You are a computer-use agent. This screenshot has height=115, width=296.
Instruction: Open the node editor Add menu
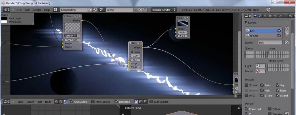[x=40, y=102]
